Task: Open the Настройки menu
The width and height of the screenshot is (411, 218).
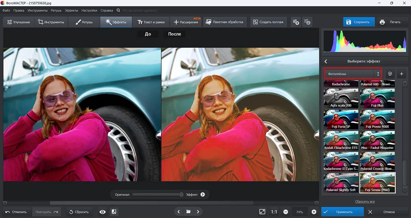Action: click(x=89, y=10)
